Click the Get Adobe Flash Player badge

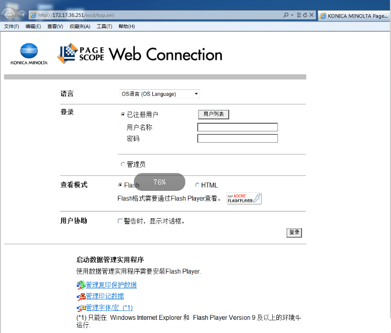(244, 198)
